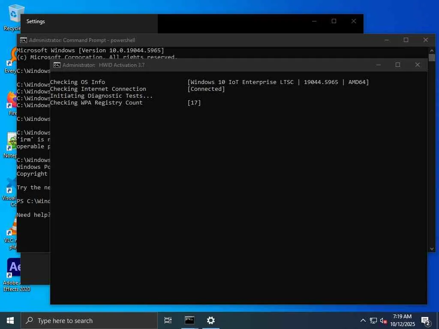The height and width of the screenshot is (329, 439).
Task: Close the Settings window
Action: pyautogui.click(x=354, y=21)
